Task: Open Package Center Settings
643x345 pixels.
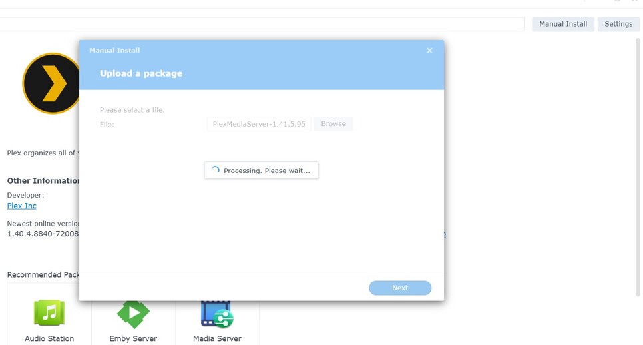Action: [618, 24]
